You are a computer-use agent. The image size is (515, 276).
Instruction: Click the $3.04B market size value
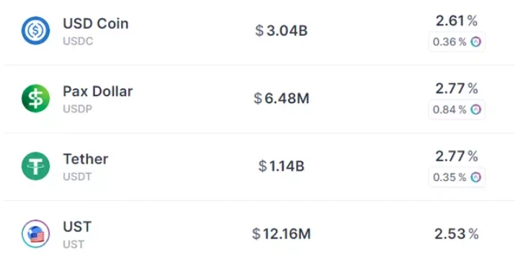[x=282, y=30]
